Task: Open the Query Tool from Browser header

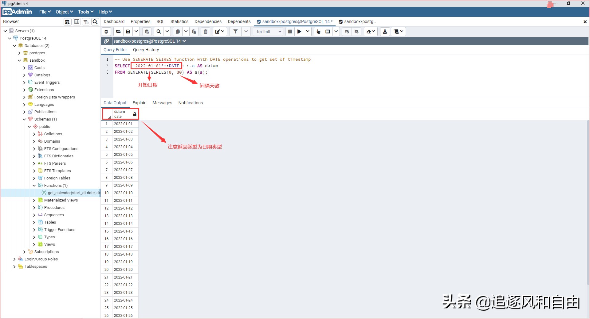Action: tap(67, 22)
